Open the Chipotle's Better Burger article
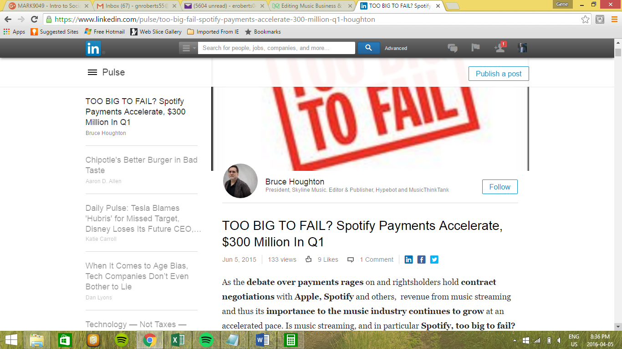The image size is (622, 349). click(142, 165)
